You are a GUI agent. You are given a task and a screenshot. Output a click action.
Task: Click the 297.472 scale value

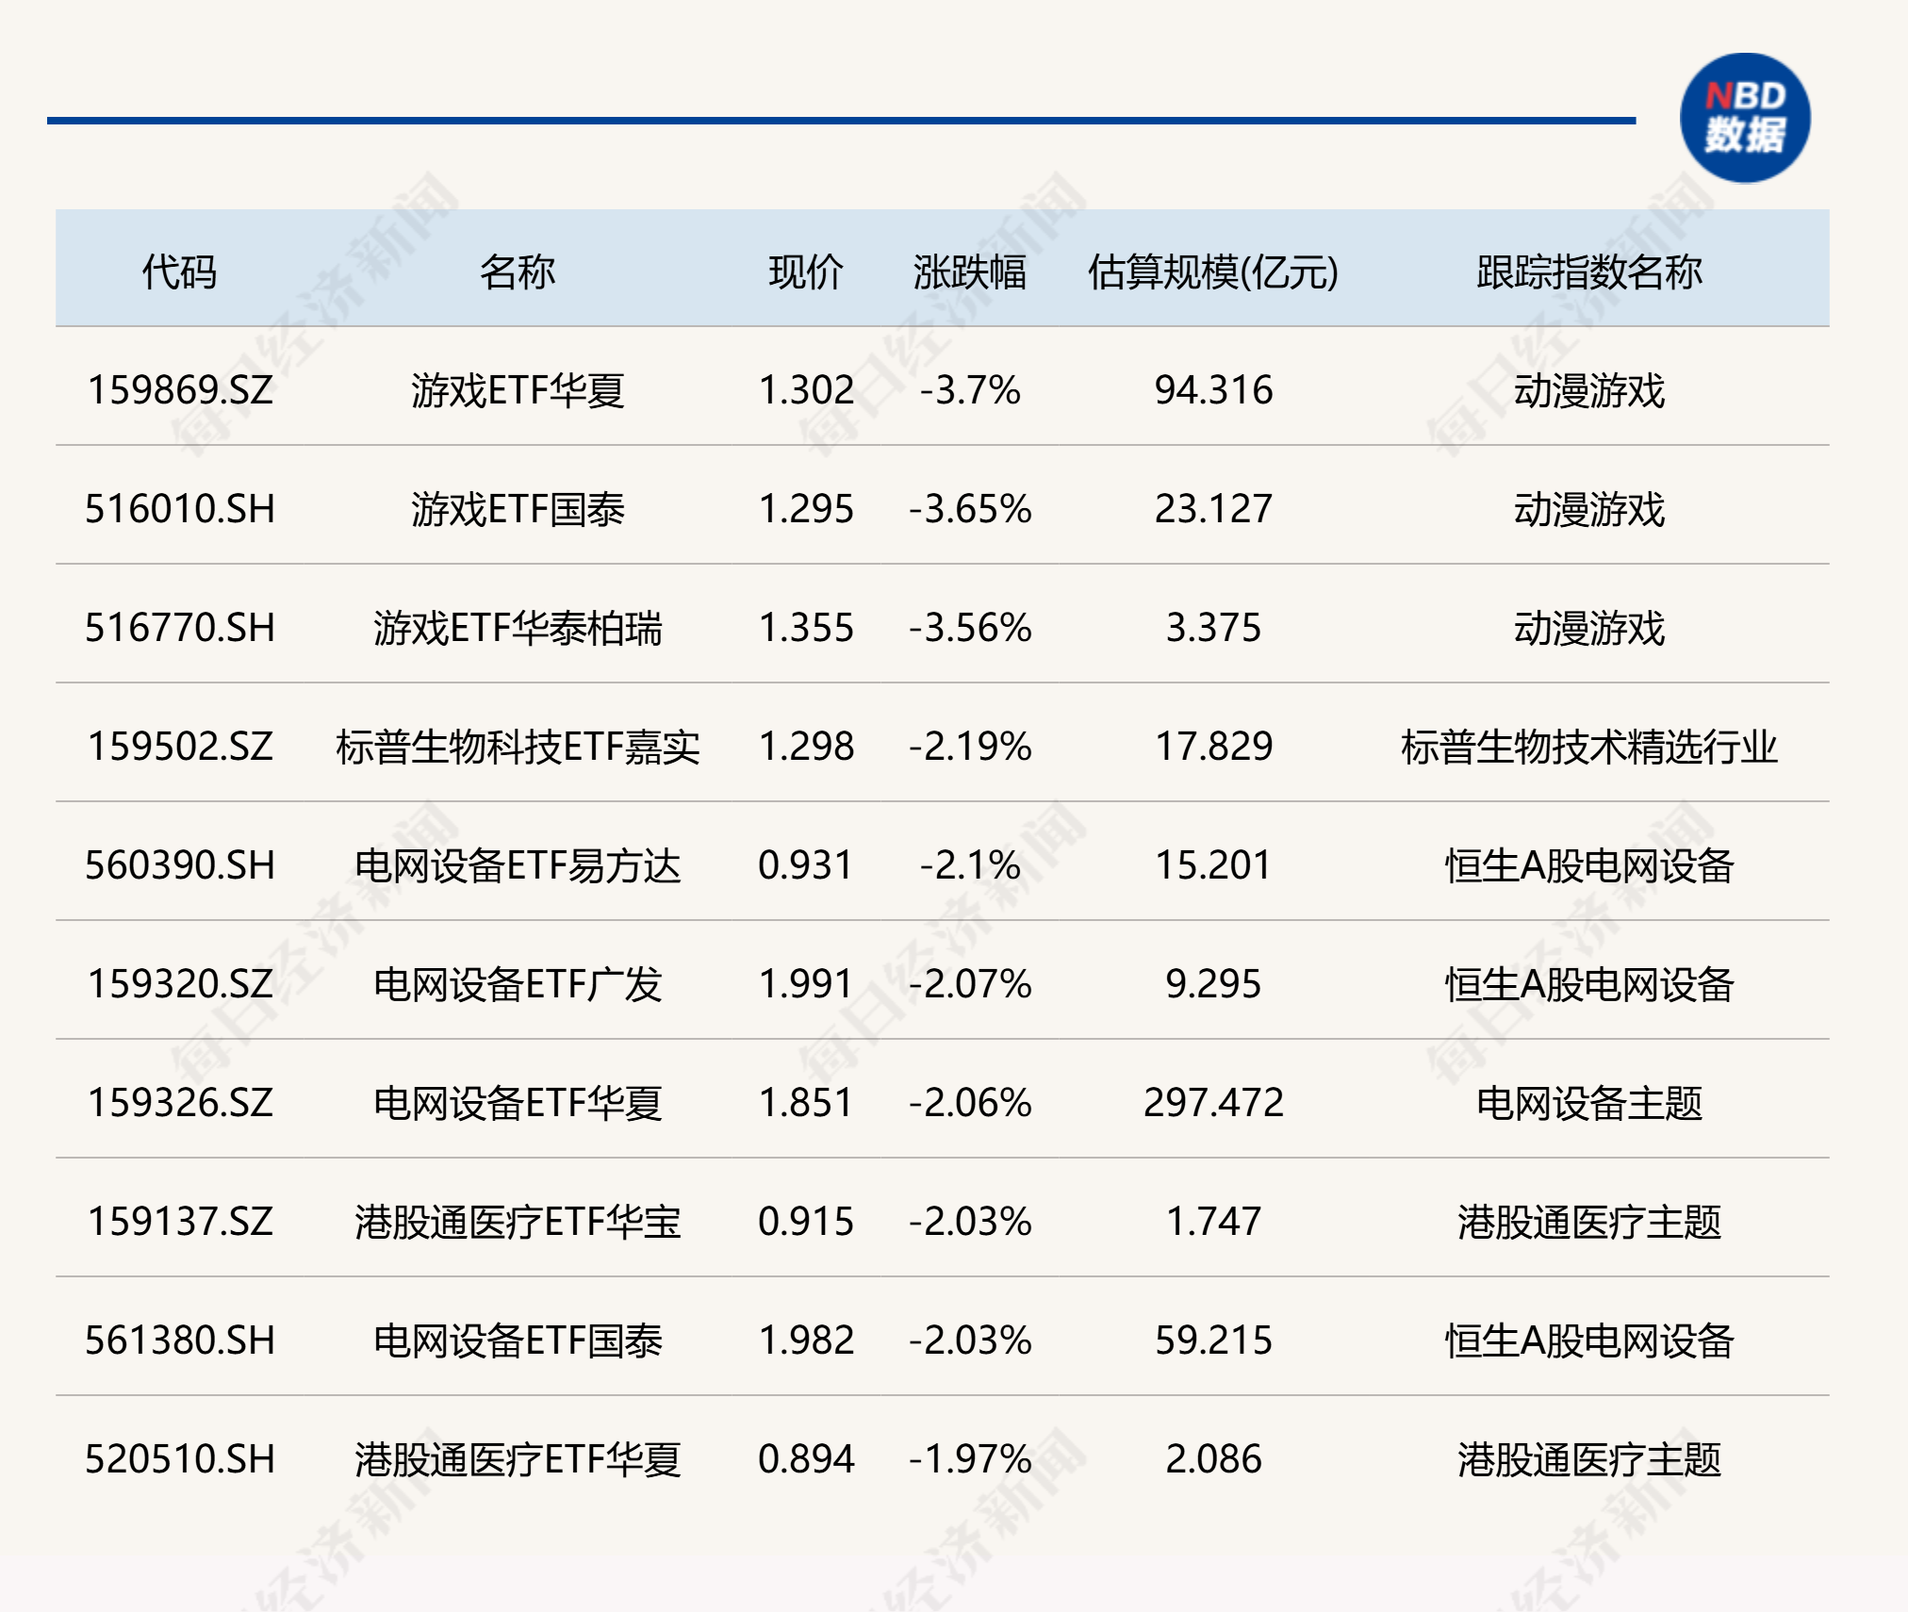[1212, 1103]
